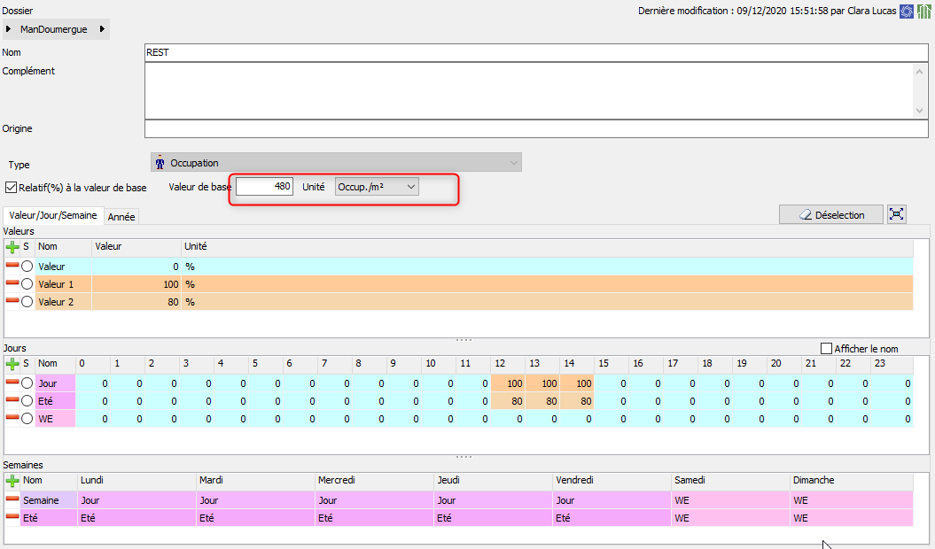
Task: Click the fit-to-view icon beside Déselection
Action: [x=897, y=214]
